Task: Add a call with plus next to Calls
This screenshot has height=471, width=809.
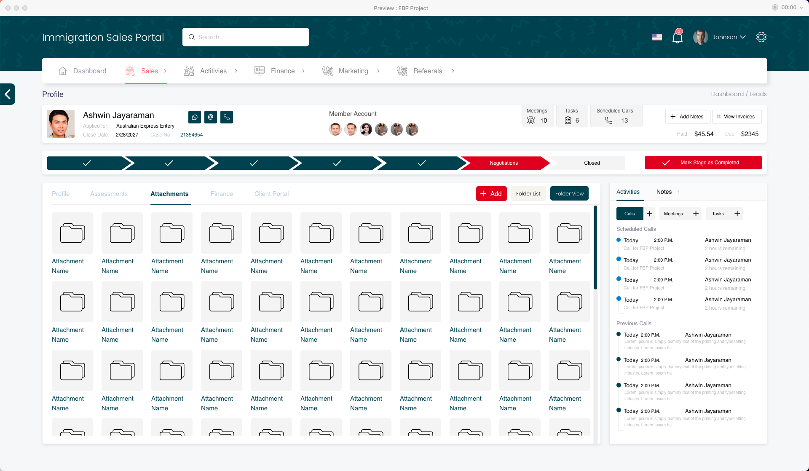Action: 650,214
